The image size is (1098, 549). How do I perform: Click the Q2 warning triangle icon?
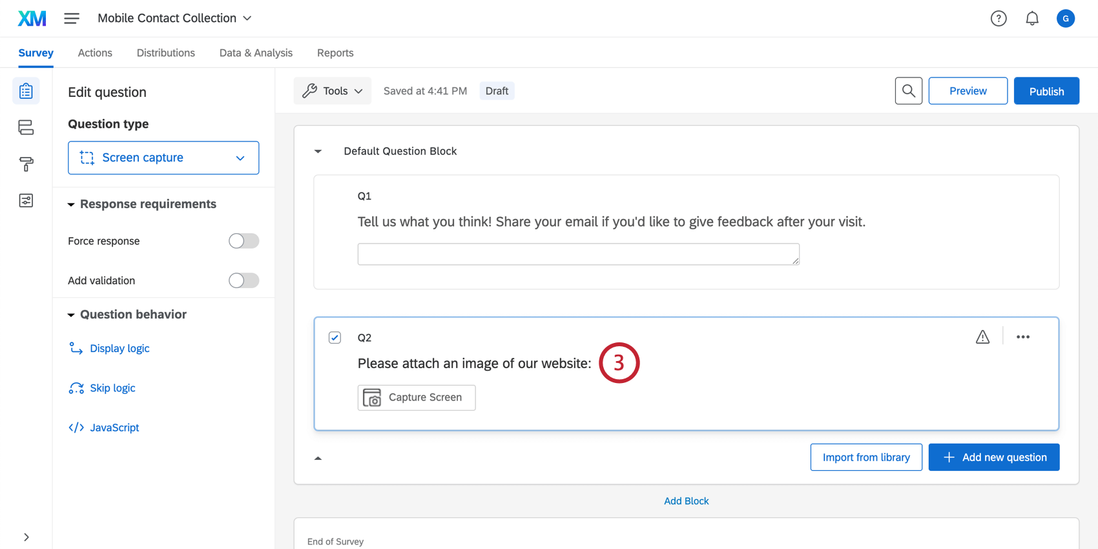coord(982,337)
